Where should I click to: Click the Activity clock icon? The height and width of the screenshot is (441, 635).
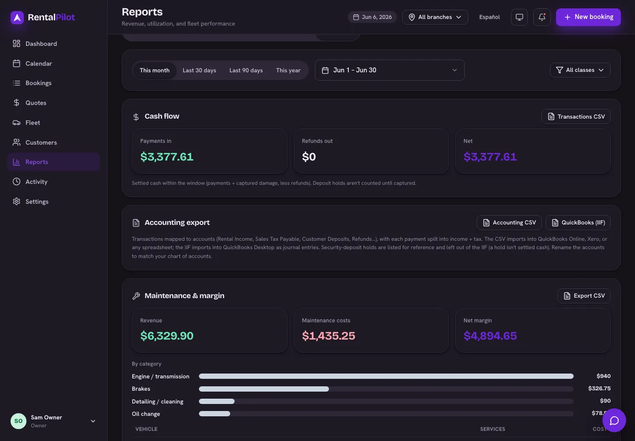tap(16, 182)
